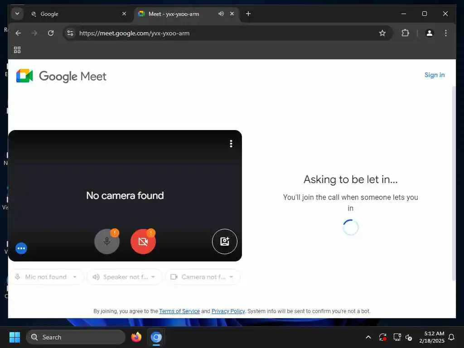The width and height of the screenshot is (464, 348).
Task: Open the Chrome three-dot menu
Action: coord(446,33)
